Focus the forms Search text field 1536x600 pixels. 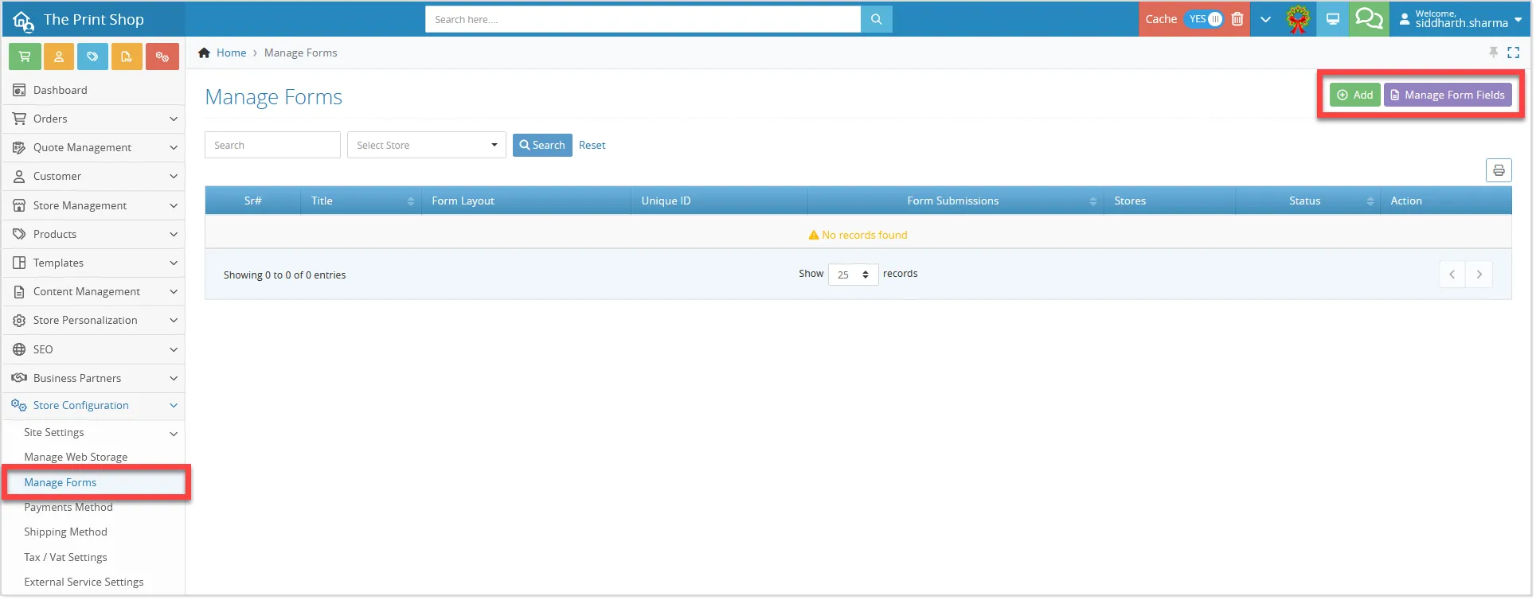click(272, 145)
